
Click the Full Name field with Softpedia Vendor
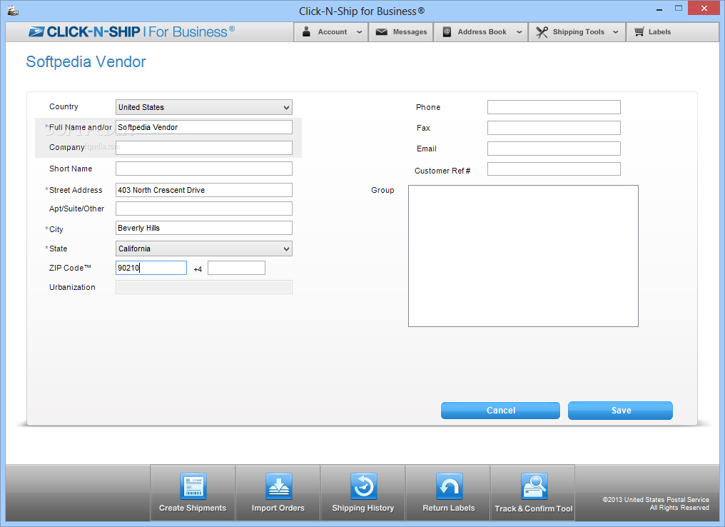[x=204, y=127]
